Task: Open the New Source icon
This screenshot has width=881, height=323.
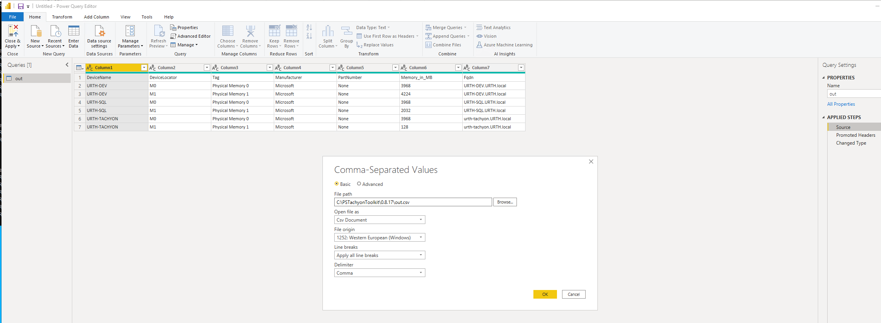Action: click(35, 31)
